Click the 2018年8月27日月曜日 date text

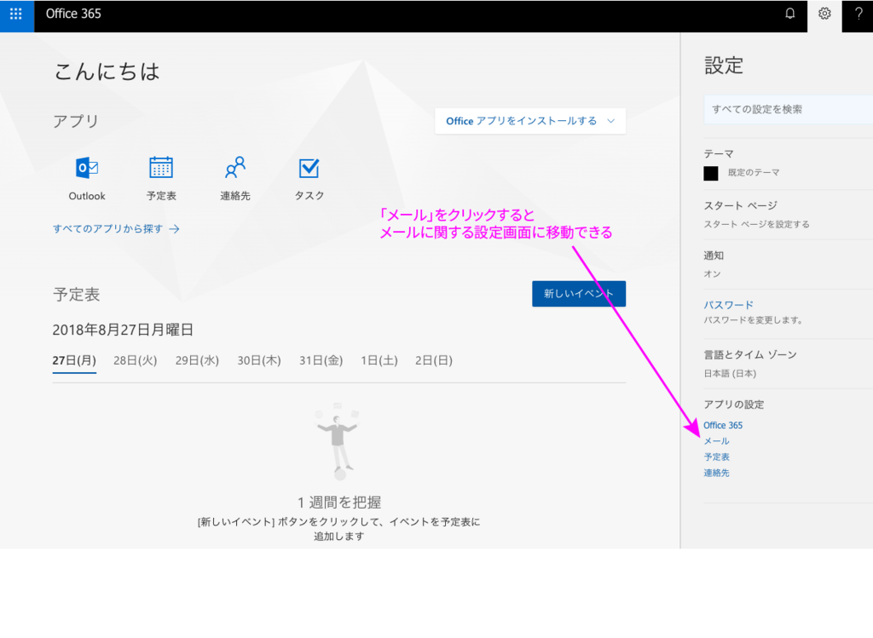click(x=123, y=330)
